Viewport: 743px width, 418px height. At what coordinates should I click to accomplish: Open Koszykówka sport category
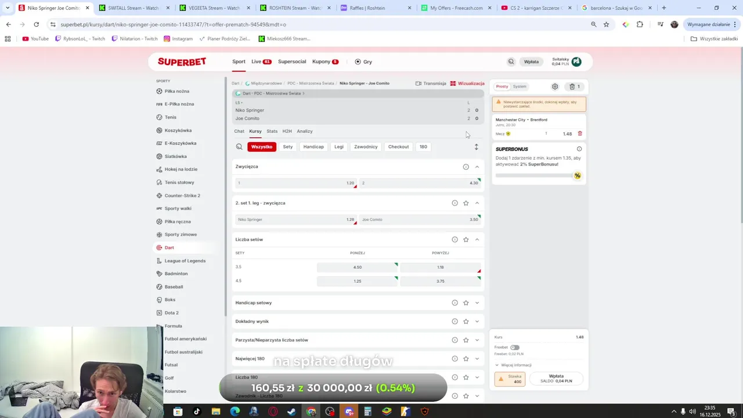(178, 131)
